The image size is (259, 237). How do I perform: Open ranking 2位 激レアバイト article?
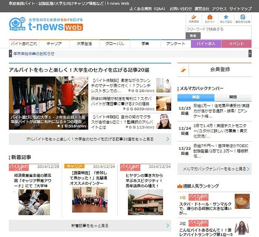(206, 232)
